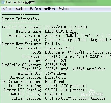111x103 pixels.
Task: Click the Notepad document icon in title bar
Action: coord(3,2)
